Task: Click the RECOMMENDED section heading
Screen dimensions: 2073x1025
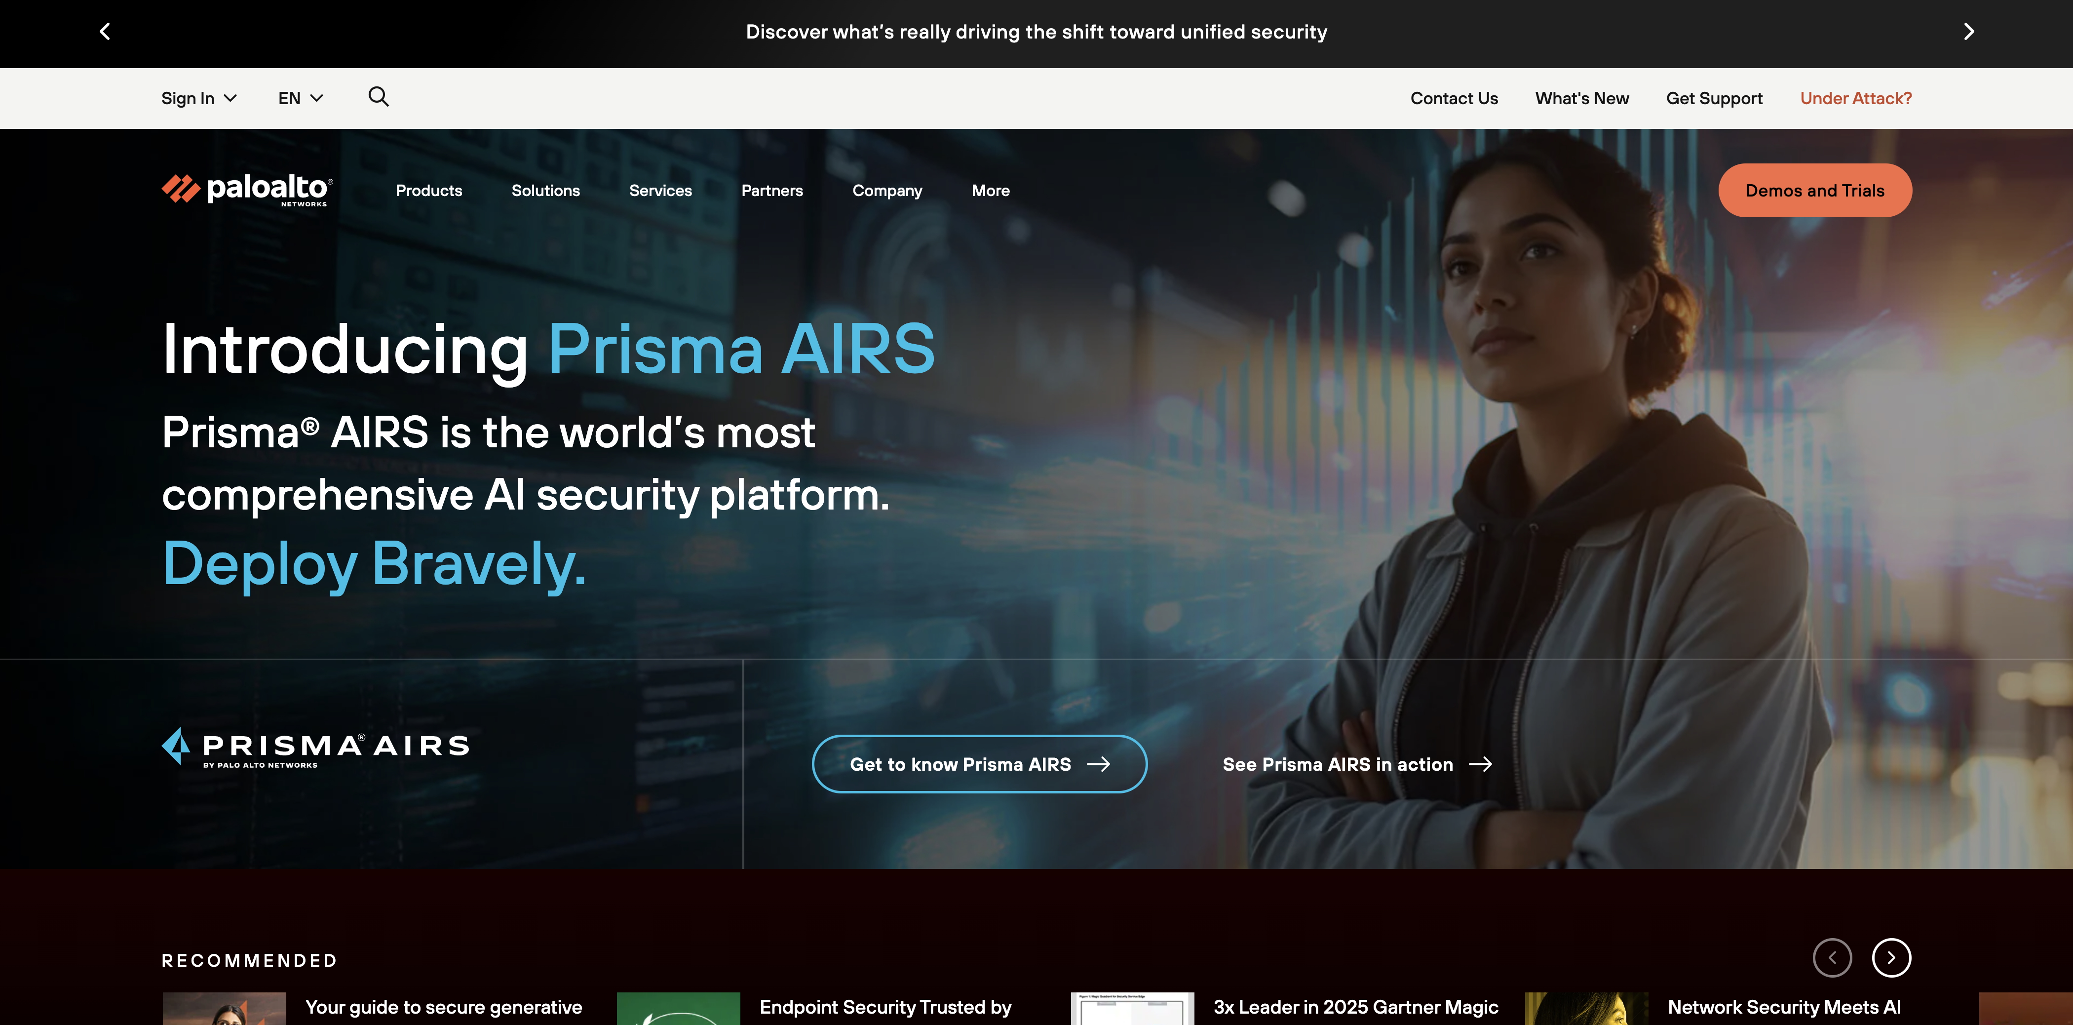Action: tap(249, 961)
